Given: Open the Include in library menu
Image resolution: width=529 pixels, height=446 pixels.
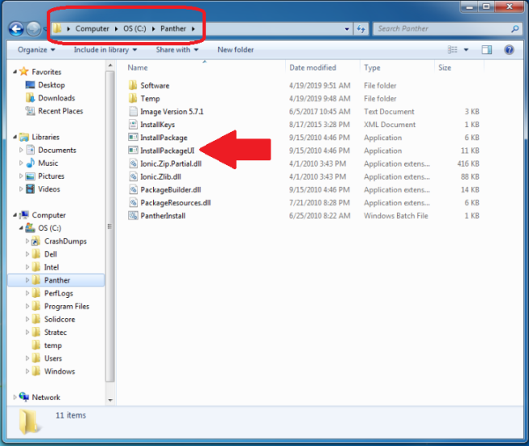Looking at the screenshot, I should pos(104,50).
